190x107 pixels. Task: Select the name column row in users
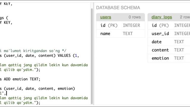(121, 34)
